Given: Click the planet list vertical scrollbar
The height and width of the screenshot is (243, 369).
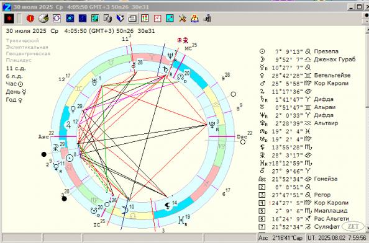Looking at the screenshot, I should [x=367, y=128].
